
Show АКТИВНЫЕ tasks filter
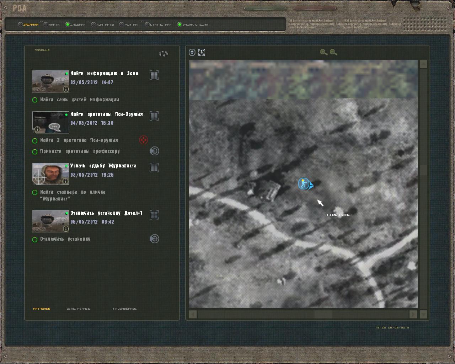[x=42, y=309]
